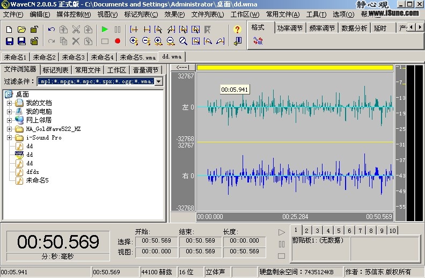Click the Pause button in the main toolbar

click(x=118, y=30)
